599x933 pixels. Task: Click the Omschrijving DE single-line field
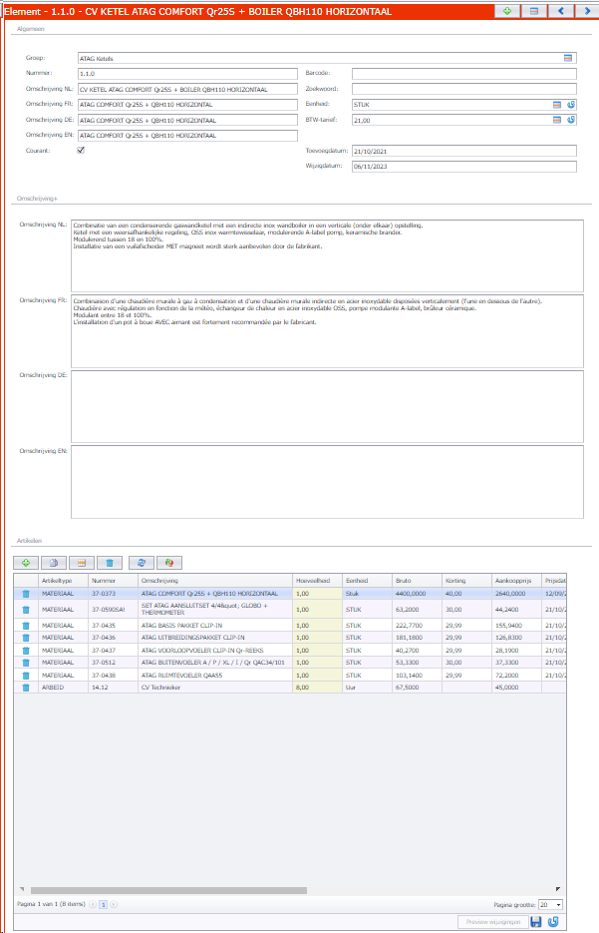187,120
